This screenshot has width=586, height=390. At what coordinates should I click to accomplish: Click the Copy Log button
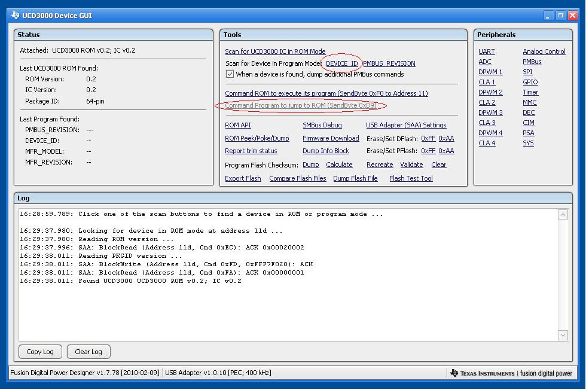[x=40, y=352]
